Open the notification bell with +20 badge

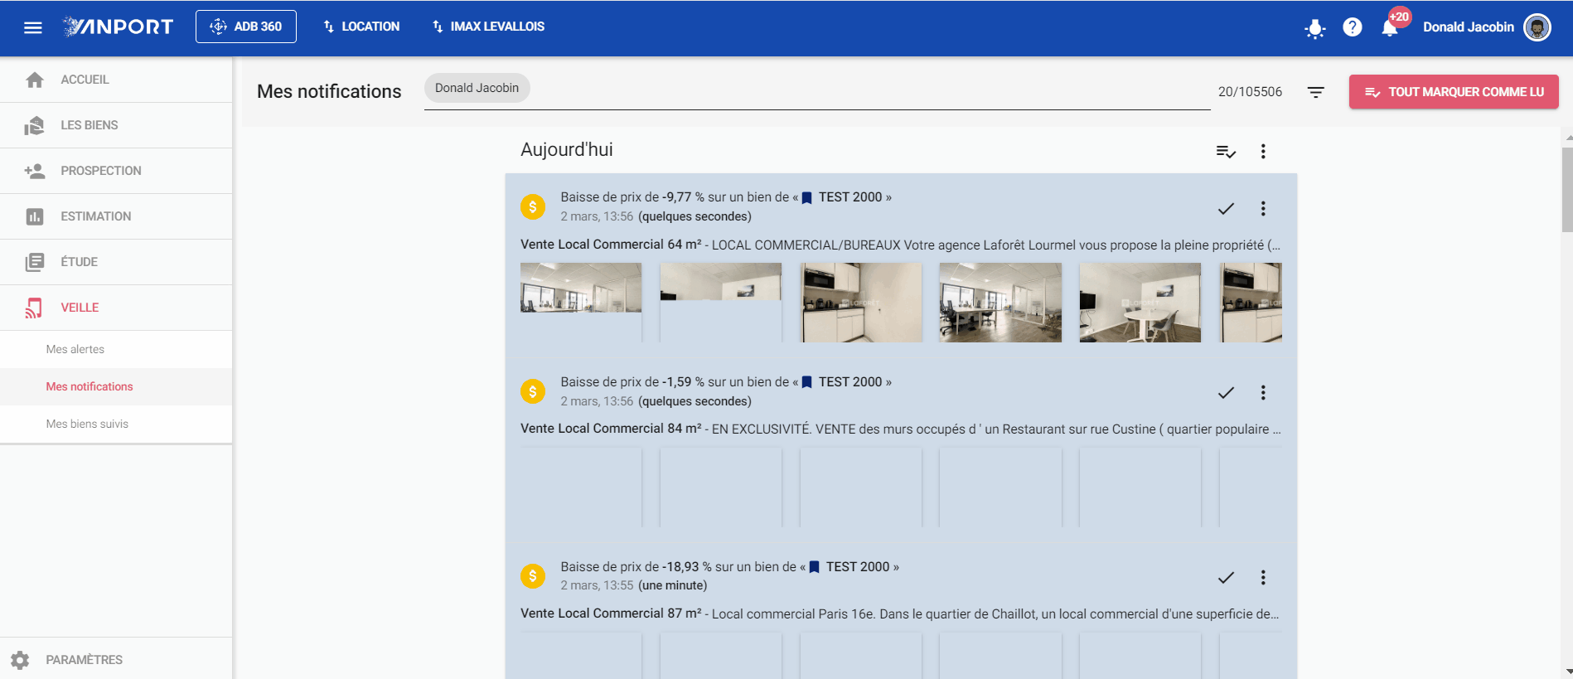click(1391, 27)
